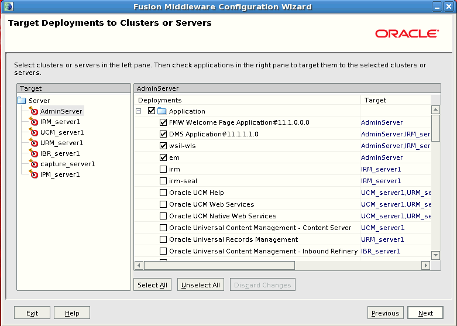457x326 pixels.
Task: Click the URM_server1 target cell
Action: click(x=382, y=239)
